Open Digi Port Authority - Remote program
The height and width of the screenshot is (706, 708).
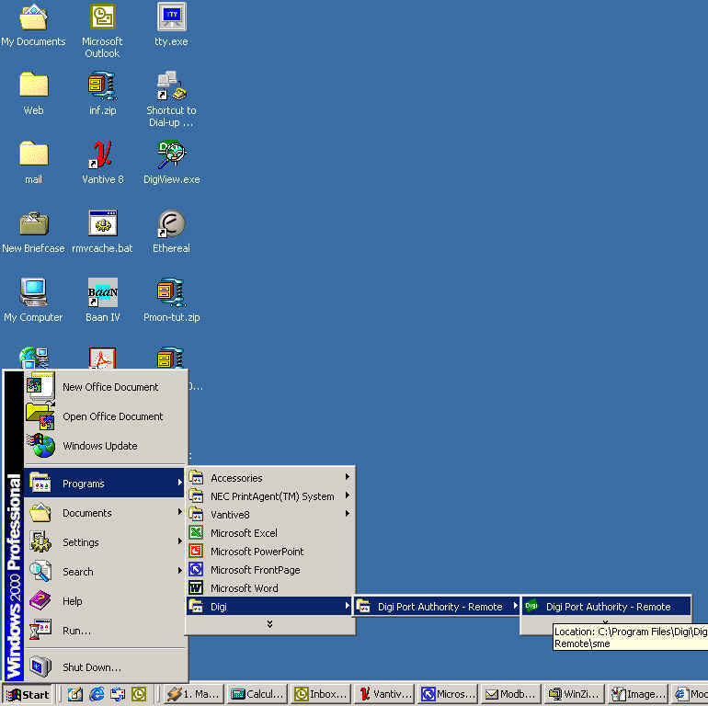(x=607, y=607)
